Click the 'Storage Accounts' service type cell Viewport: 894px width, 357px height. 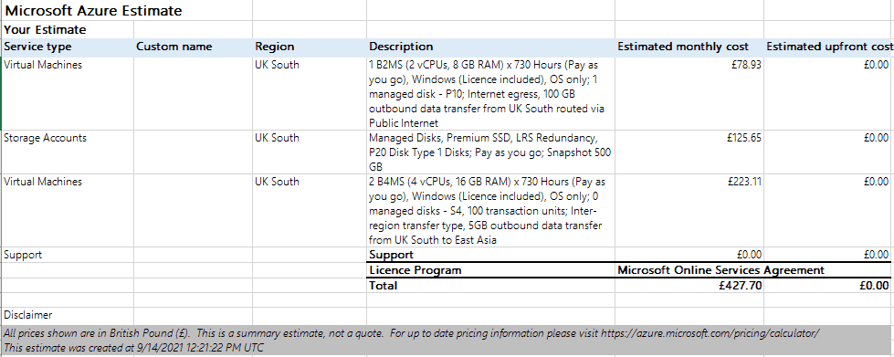(68, 152)
